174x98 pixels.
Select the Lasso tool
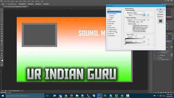click(x=2, y=15)
